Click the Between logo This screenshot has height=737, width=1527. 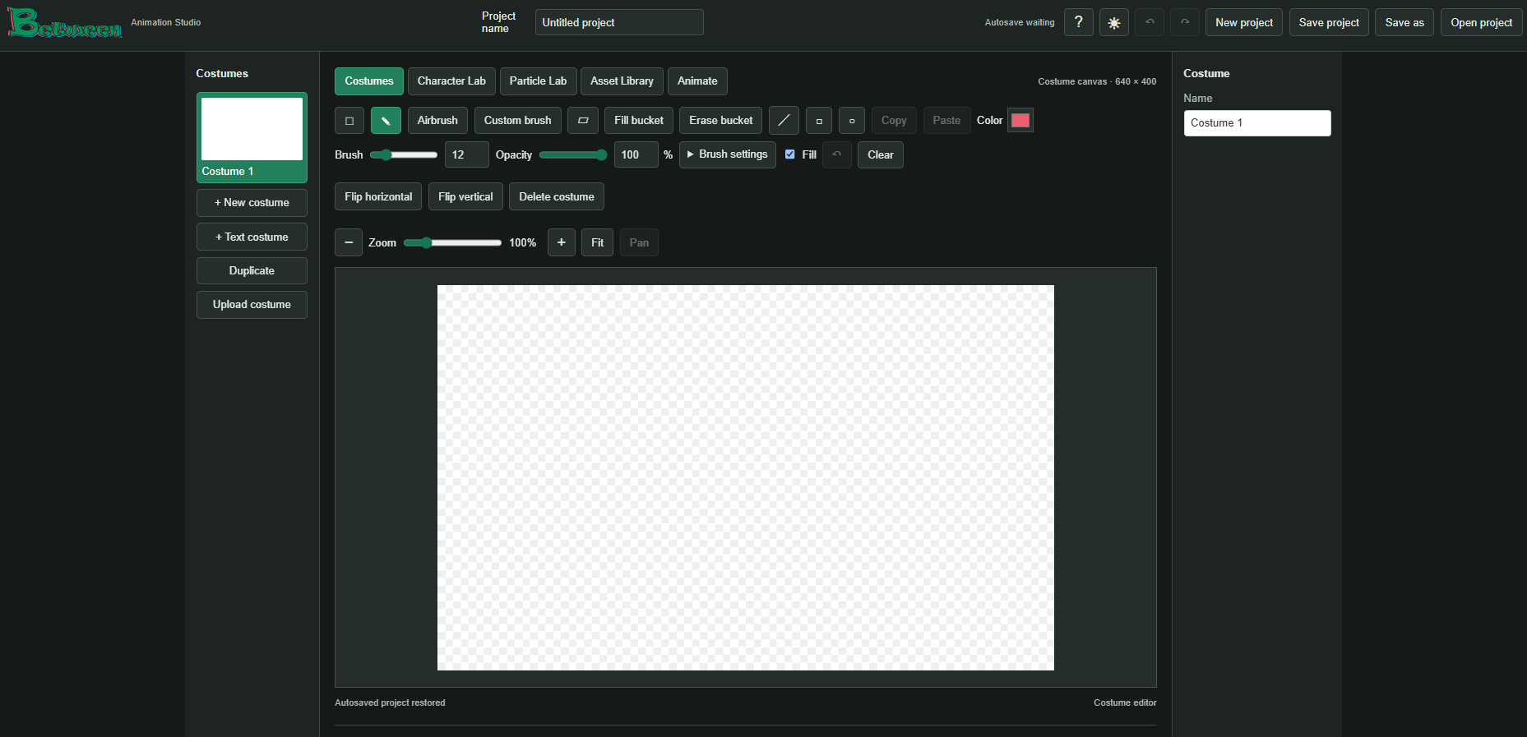coord(65,23)
